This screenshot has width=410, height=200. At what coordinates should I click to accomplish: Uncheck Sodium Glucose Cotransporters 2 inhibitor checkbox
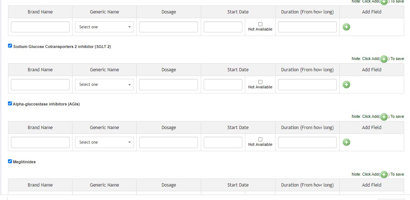point(10,46)
